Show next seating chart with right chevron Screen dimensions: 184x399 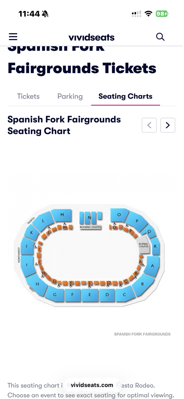click(168, 125)
